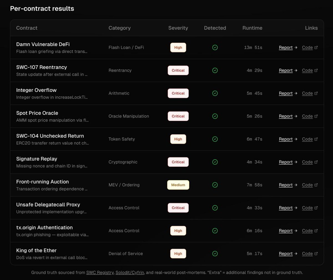
Task: Open Report for SWC-107 Reentrancy
Action: pyautogui.click(x=288, y=70)
